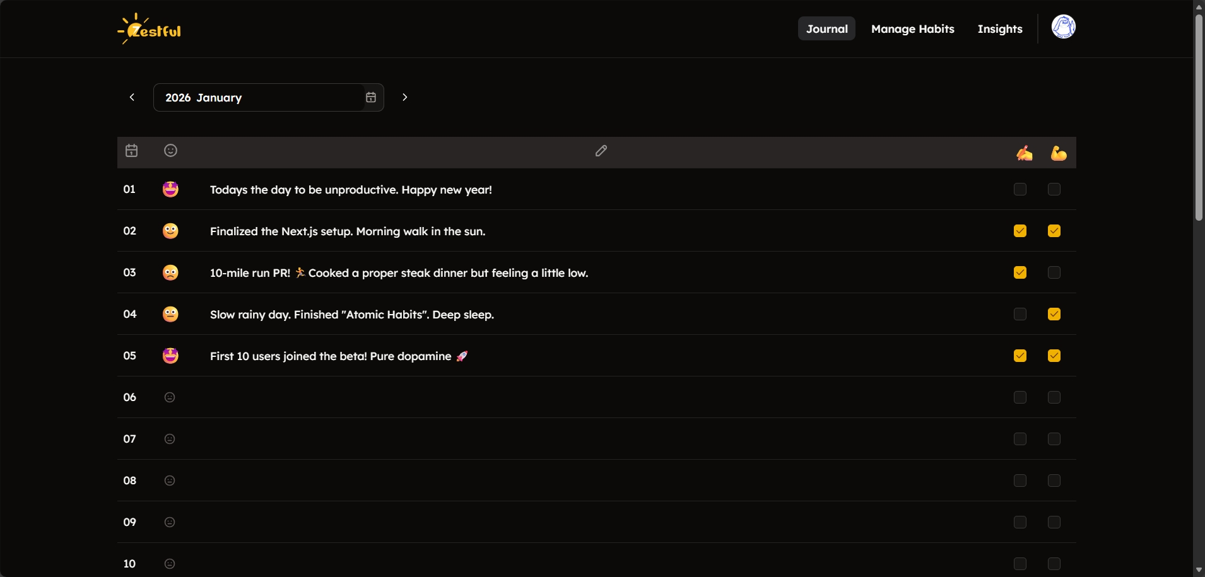Screen dimensions: 1205x577
Task: Change the neutral mood emoji on day 04
Action: (170, 314)
